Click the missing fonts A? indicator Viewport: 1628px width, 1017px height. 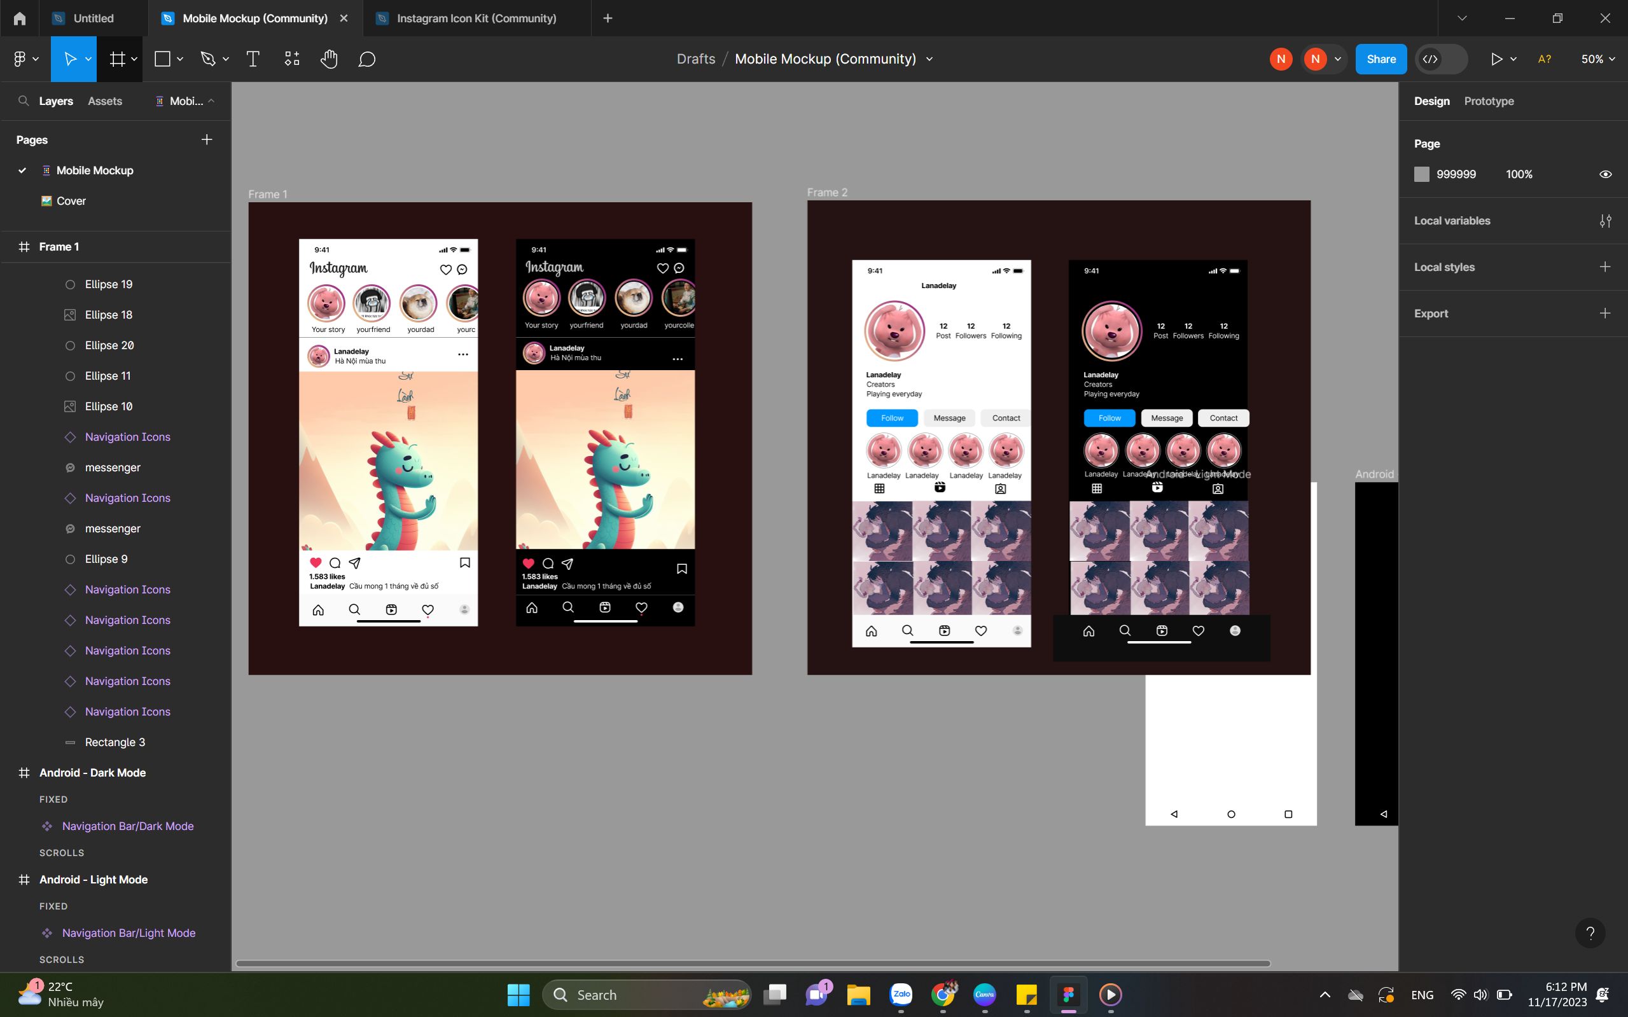[1545, 59]
